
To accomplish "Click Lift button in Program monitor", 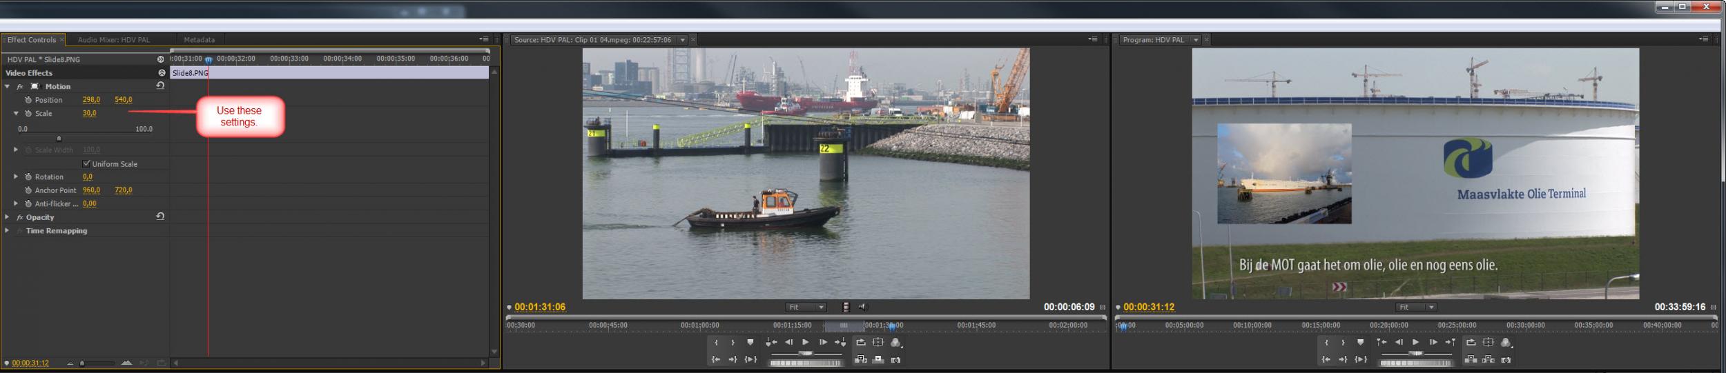I will (x=1471, y=360).
